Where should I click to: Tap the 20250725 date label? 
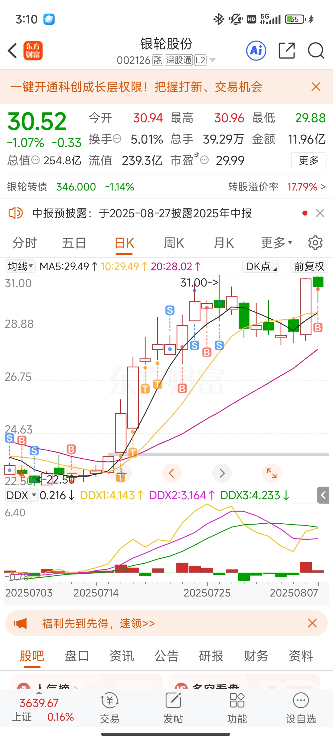[207, 592]
